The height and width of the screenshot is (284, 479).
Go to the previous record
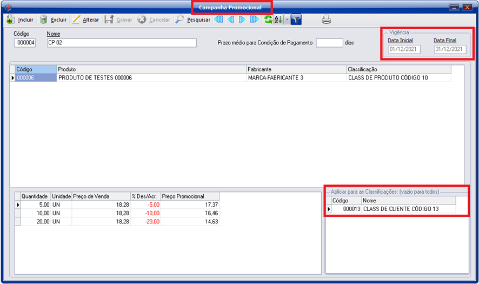point(231,20)
